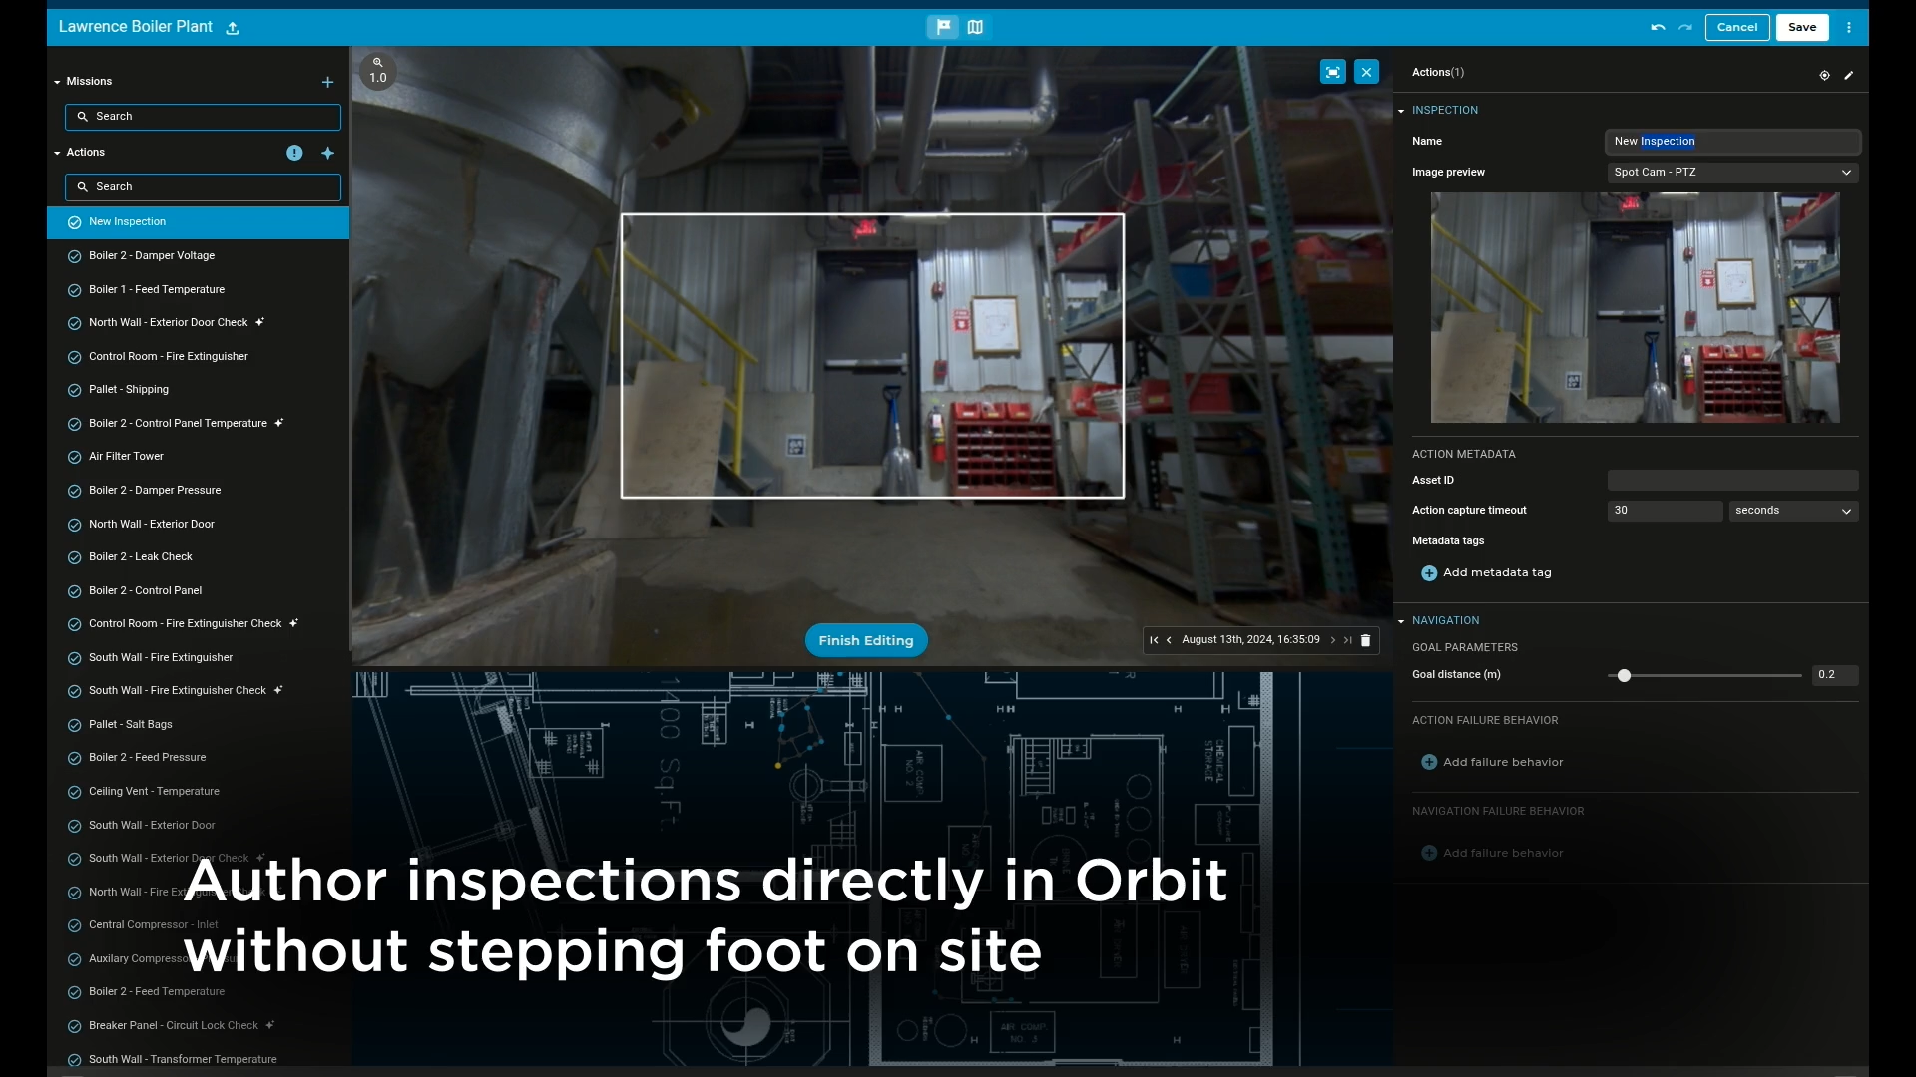Click the plus icon to add a mission

(327, 82)
